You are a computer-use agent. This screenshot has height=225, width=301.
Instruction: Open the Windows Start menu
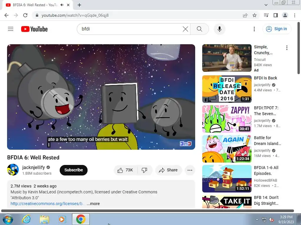pyautogui.click(x=8, y=219)
